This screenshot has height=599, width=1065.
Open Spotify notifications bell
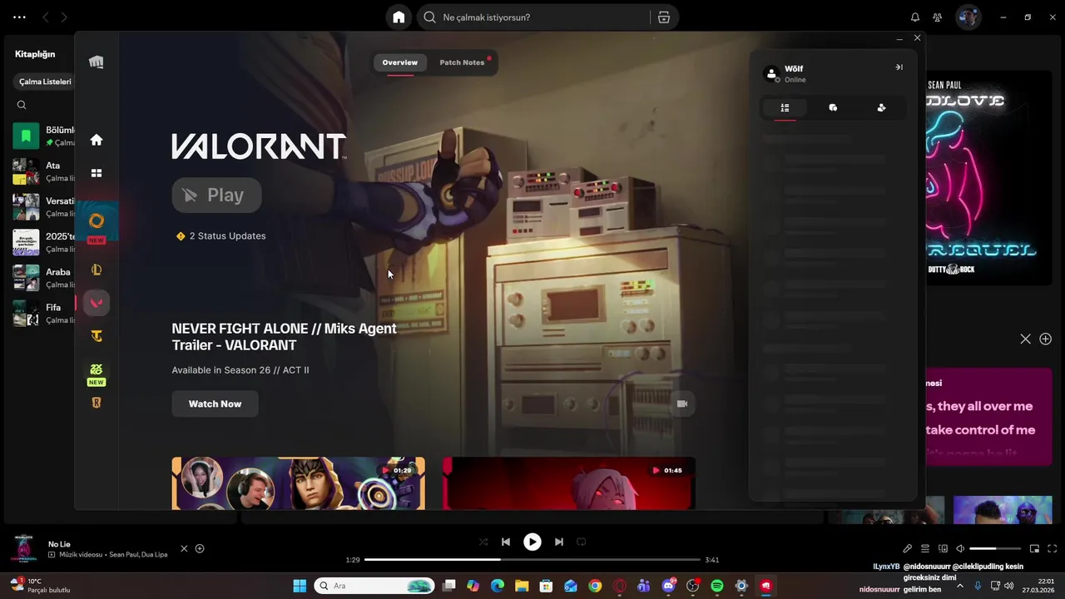pos(915,17)
